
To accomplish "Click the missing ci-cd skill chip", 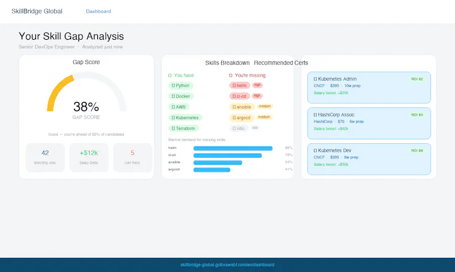I will [x=239, y=96].
